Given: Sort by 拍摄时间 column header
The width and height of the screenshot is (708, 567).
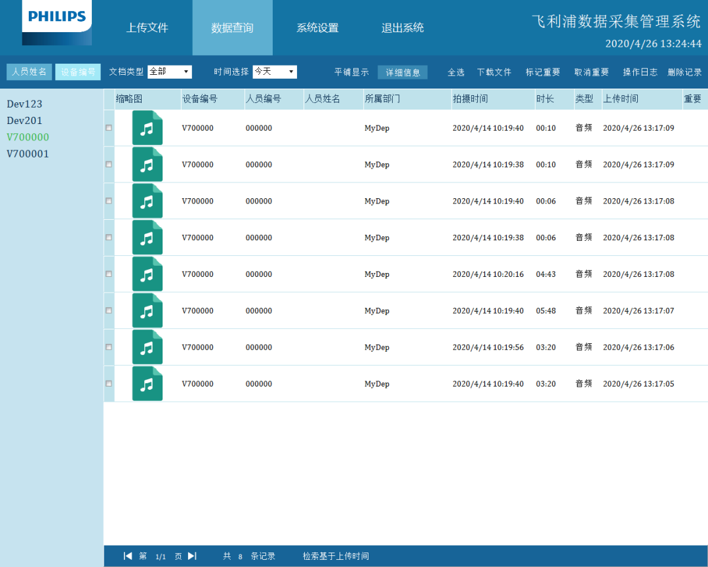Looking at the screenshot, I should point(493,99).
